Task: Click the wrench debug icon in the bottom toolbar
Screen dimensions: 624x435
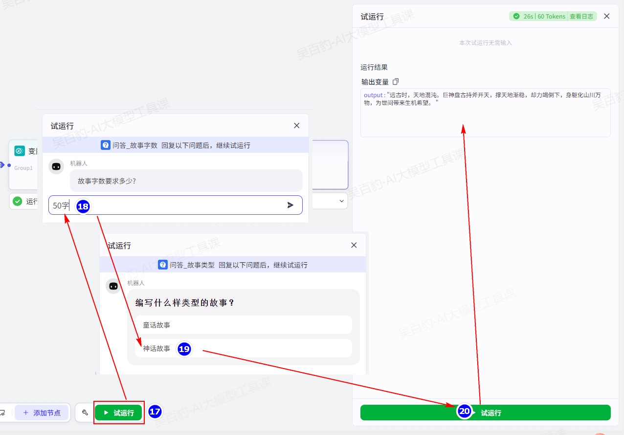Action: click(x=85, y=413)
